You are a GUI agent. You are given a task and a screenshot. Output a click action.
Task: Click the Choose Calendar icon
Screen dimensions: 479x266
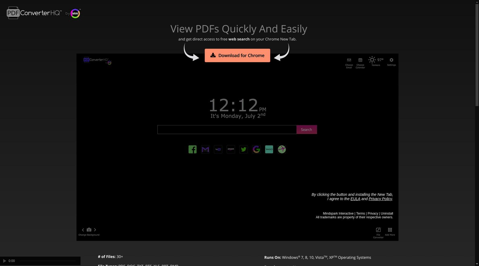pos(360,60)
